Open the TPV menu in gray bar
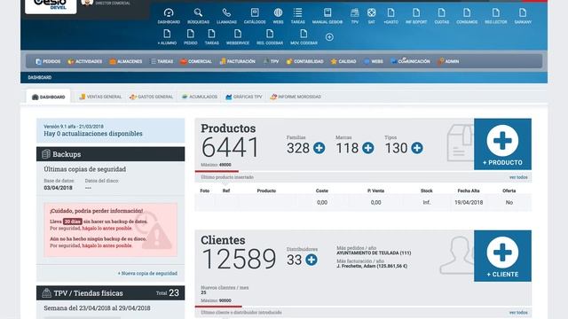Image resolution: width=568 pixels, height=319 pixels. pos(271,61)
